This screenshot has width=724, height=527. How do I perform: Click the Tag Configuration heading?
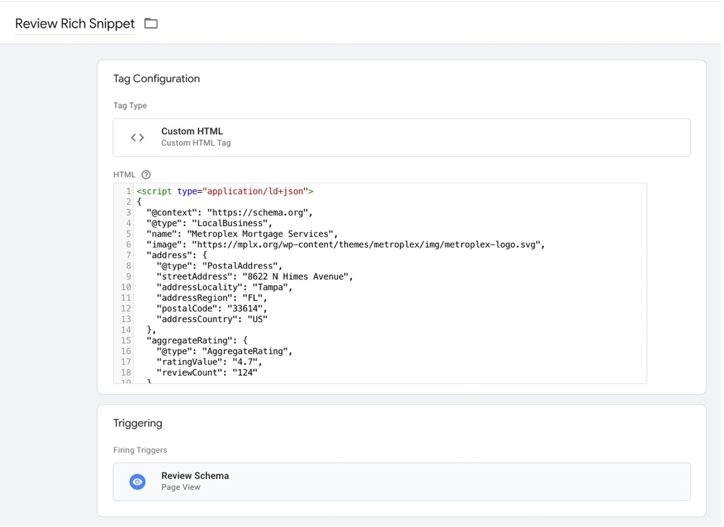pos(156,79)
